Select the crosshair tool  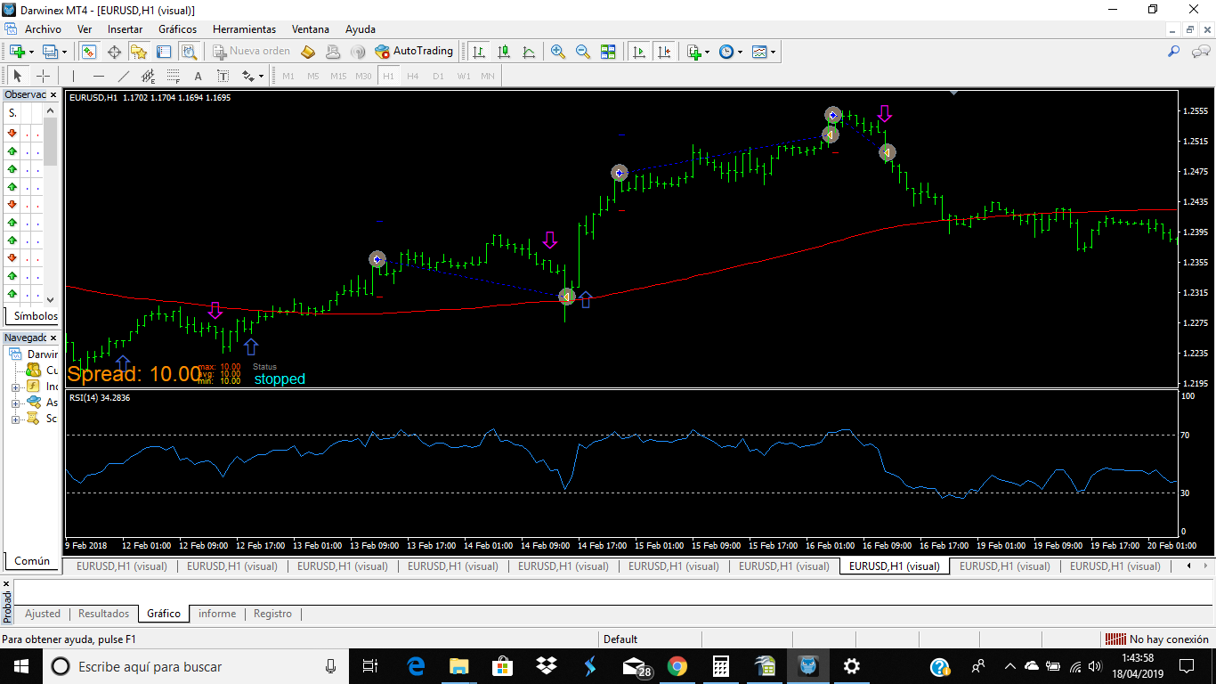(x=43, y=76)
